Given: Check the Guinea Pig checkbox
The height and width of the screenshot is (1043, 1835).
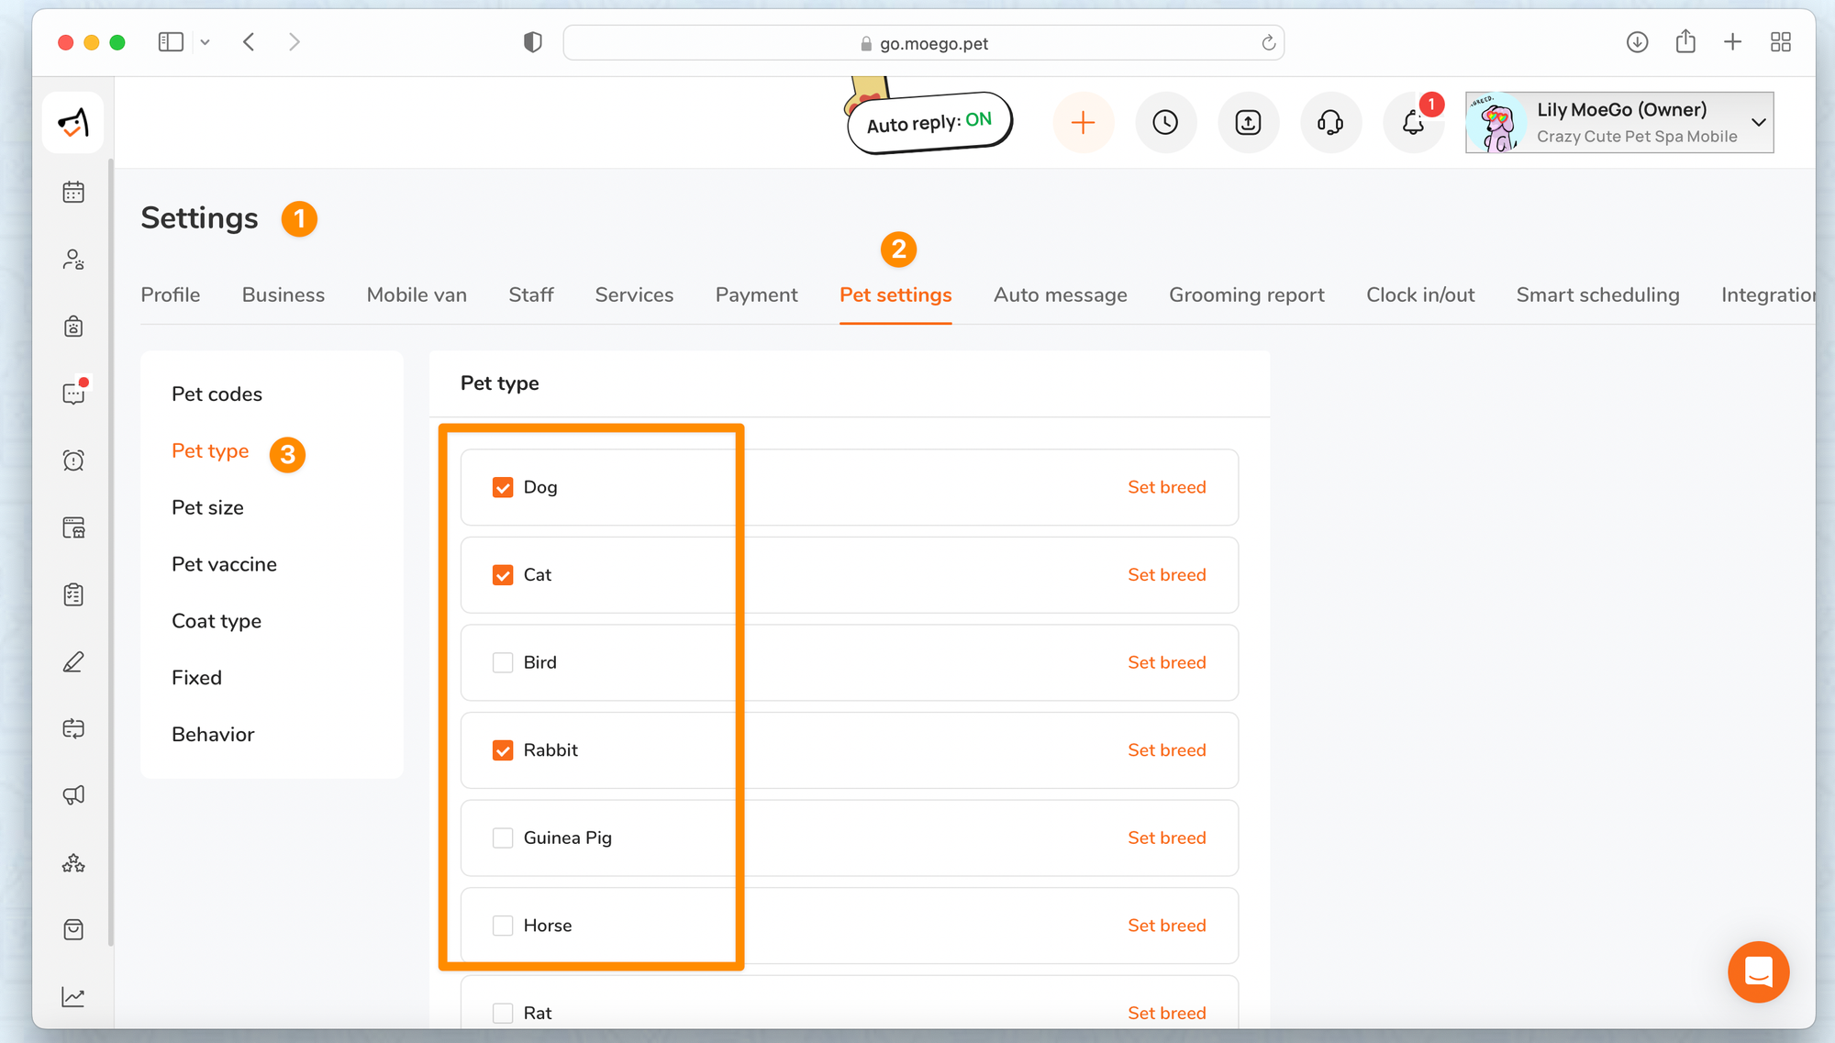Looking at the screenshot, I should (x=503, y=838).
